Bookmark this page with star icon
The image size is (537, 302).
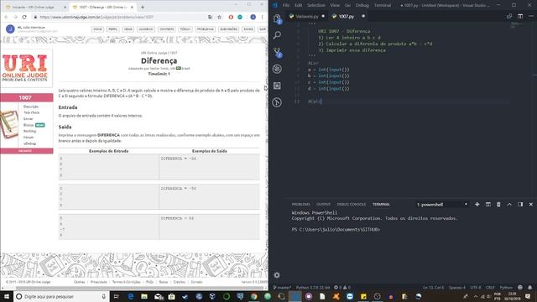[220, 17]
